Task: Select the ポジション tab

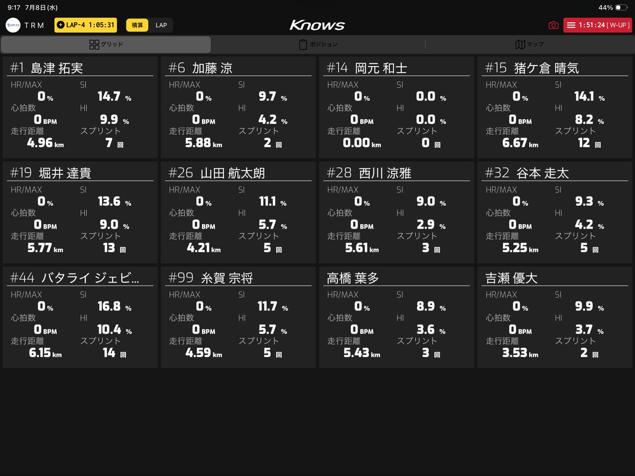Action: point(317,44)
